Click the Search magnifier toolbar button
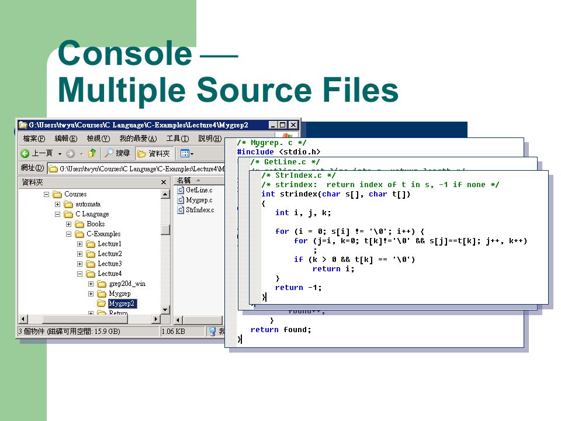Screen dimensions: 561x421 pyautogui.click(x=117, y=153)
